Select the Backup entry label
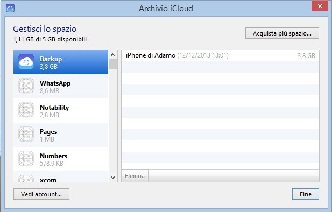Image resolution: width=332 pixels, height=212 pixels. click(x=51, y=59)
